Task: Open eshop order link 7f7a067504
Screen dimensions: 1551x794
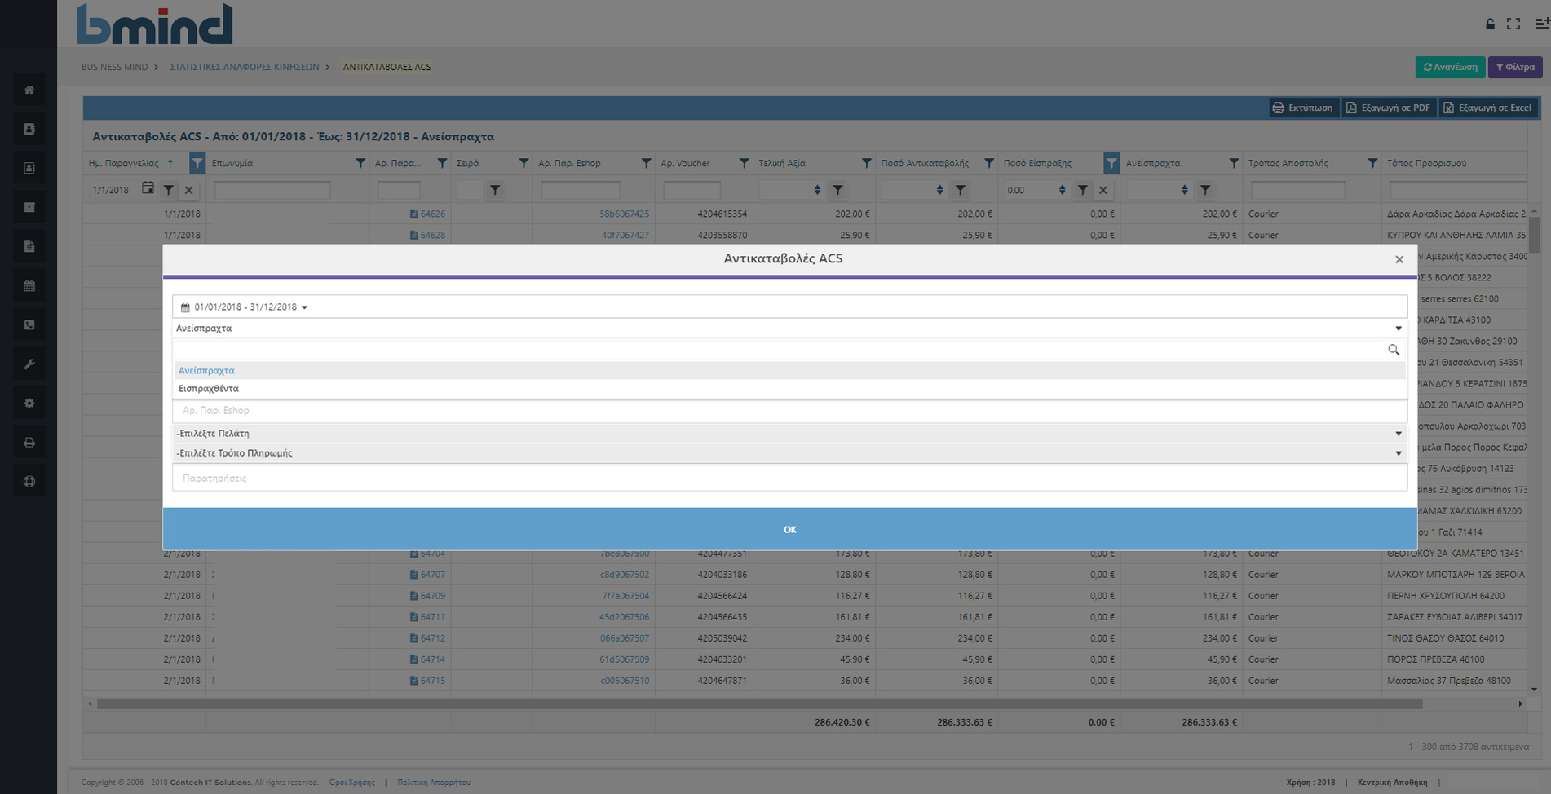Action: 625,596
